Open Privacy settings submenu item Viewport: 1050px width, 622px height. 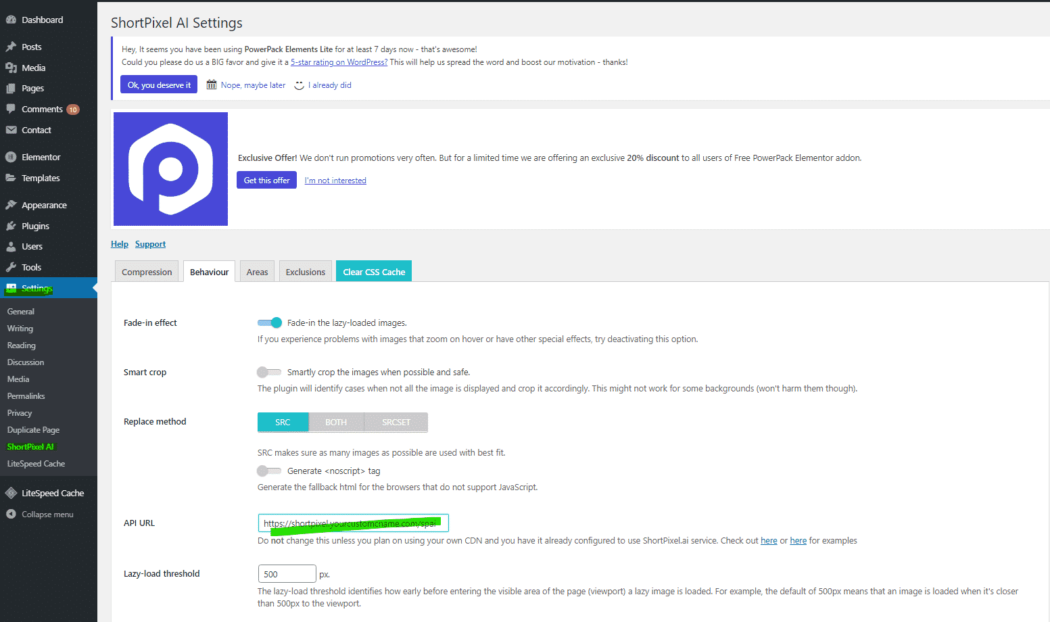point(20,413)
